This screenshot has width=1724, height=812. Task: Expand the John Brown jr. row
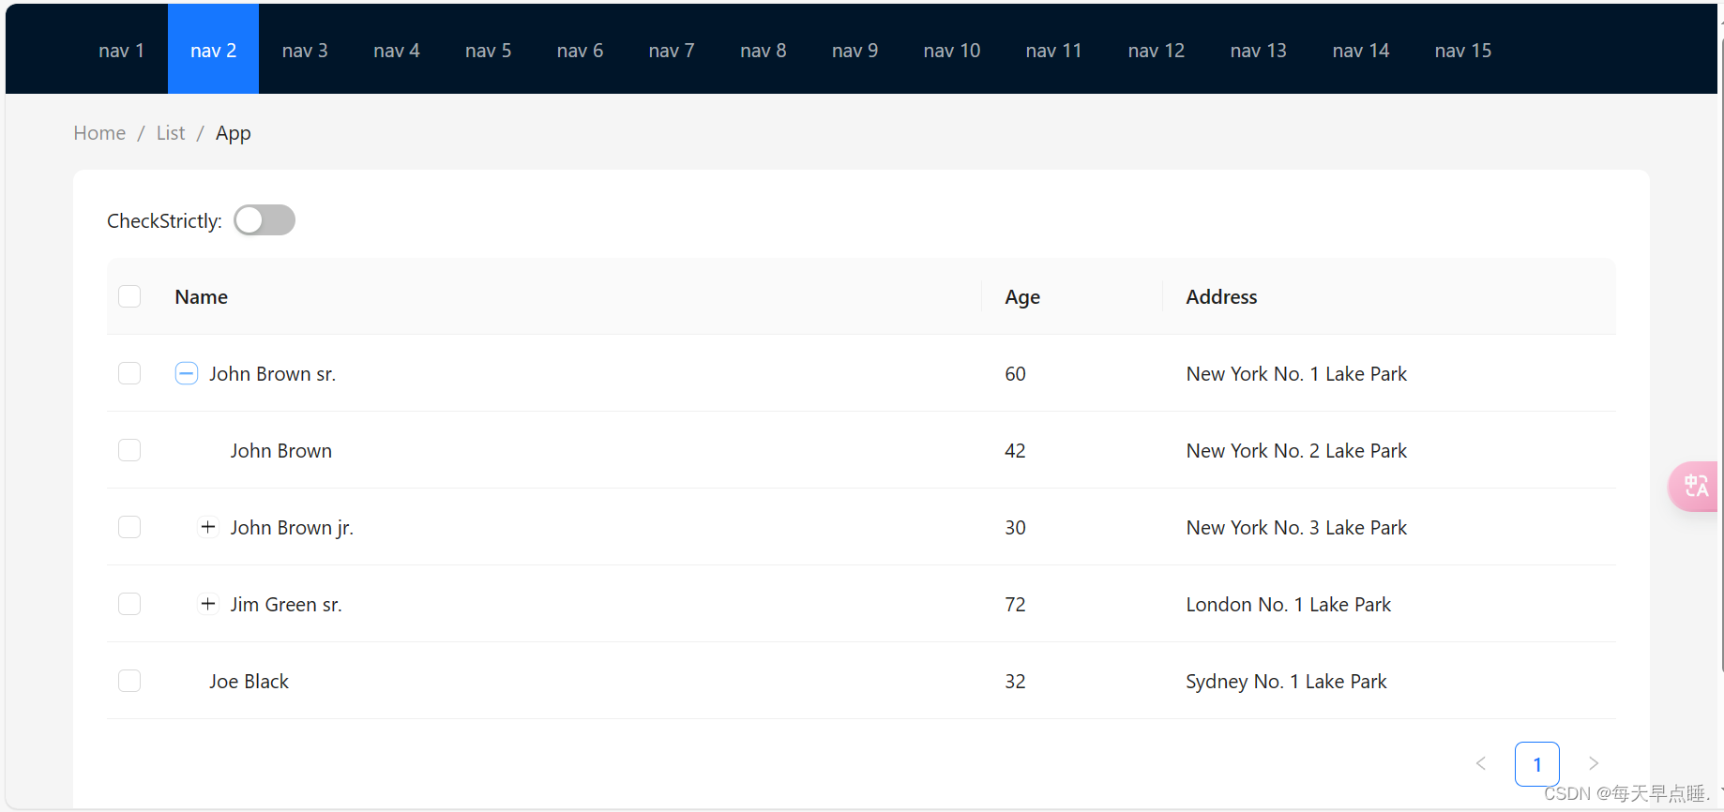208,527
